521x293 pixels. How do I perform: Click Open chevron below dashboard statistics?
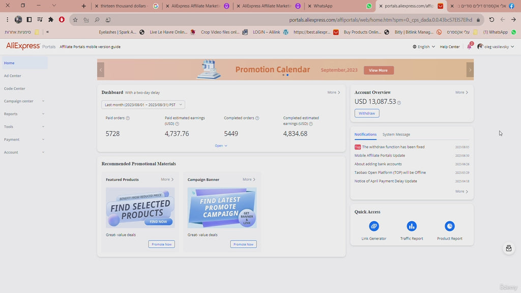coord(220,145)
